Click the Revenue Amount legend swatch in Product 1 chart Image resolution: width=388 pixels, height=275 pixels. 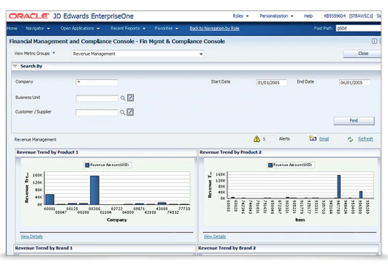[87, 165]
